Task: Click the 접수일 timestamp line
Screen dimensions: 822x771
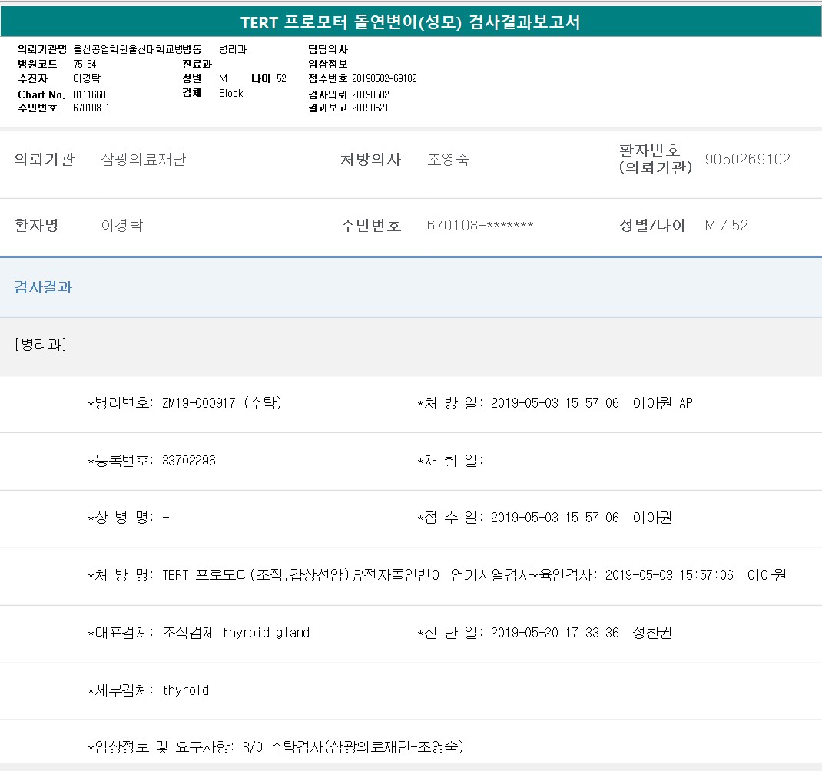Action: click(x=580, y=518)
